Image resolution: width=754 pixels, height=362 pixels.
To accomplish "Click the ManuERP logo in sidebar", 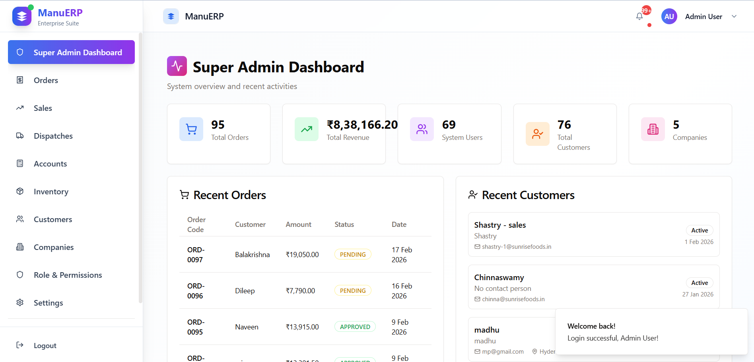I will (x=22, y=16).
